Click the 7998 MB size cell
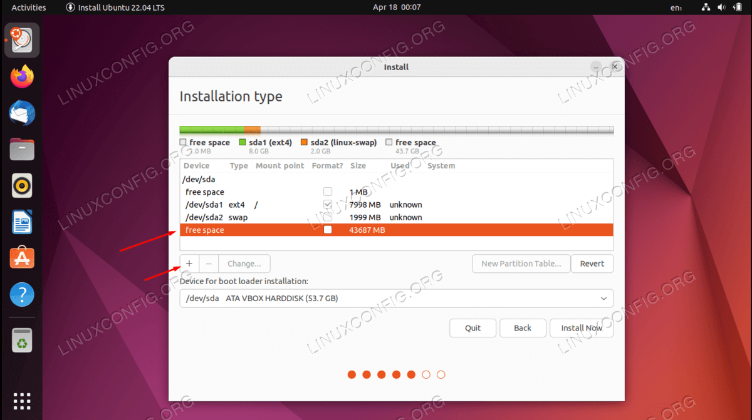The height and width of the screenshot is (420, 752). (365, 205)
